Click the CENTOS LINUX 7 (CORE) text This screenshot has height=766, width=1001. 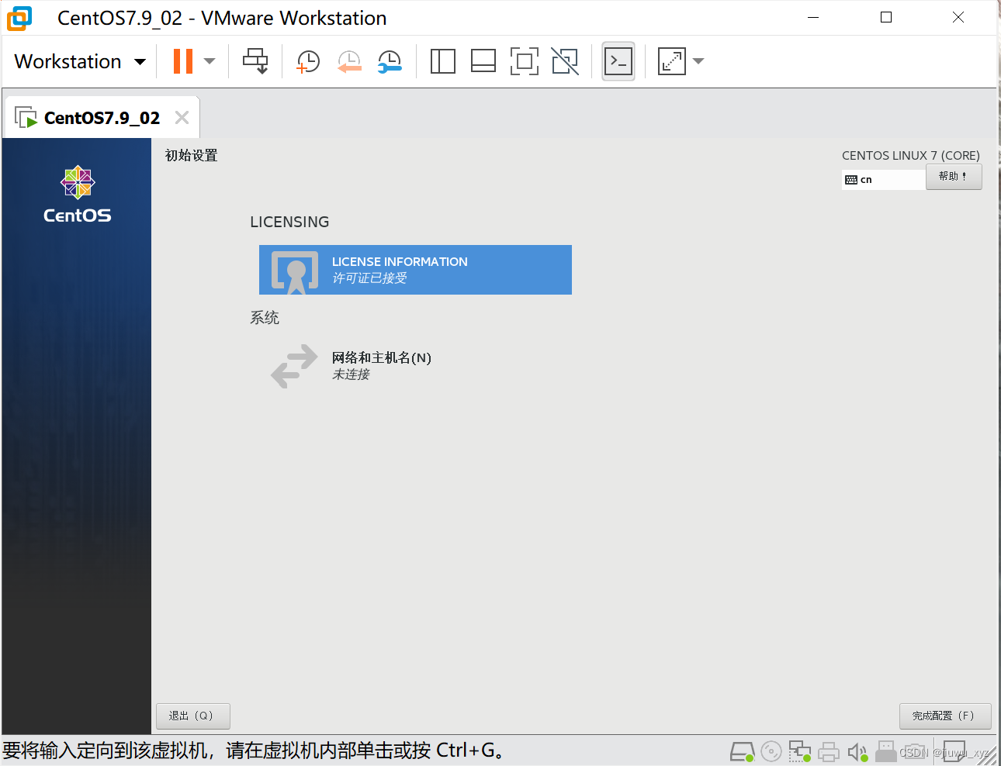pyautogui.click(x=911, y=155)
